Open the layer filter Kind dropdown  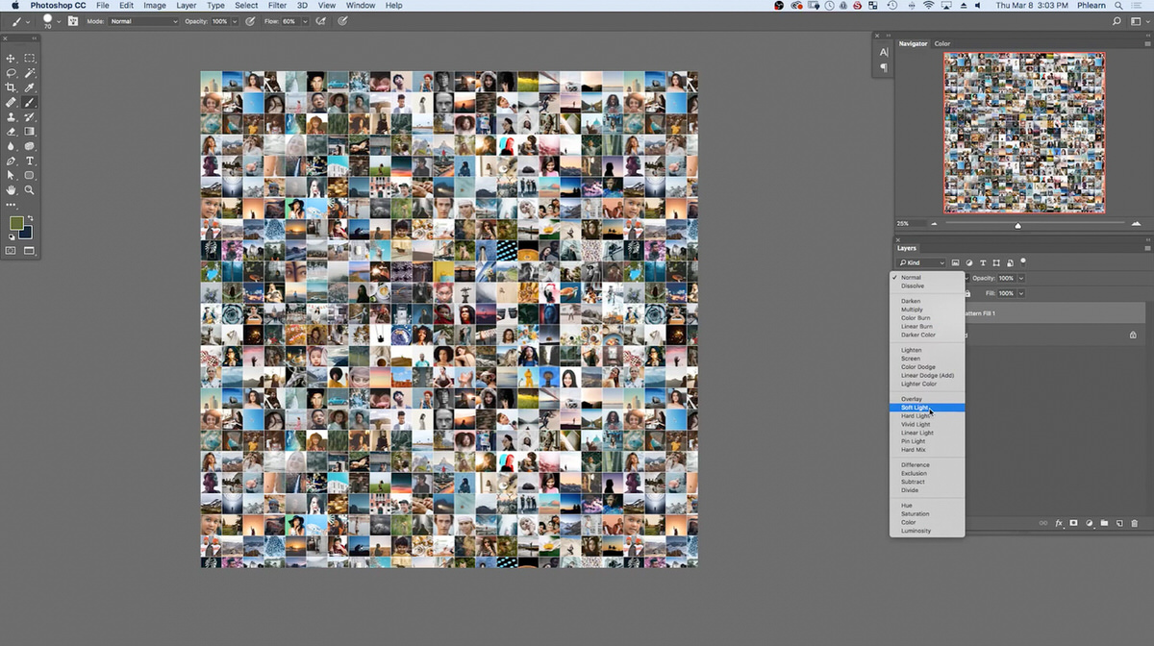tap(918, 261)
